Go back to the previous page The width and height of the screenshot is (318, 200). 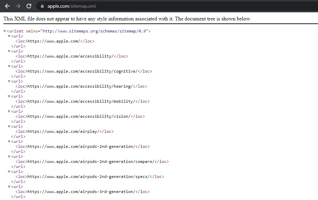7,6
